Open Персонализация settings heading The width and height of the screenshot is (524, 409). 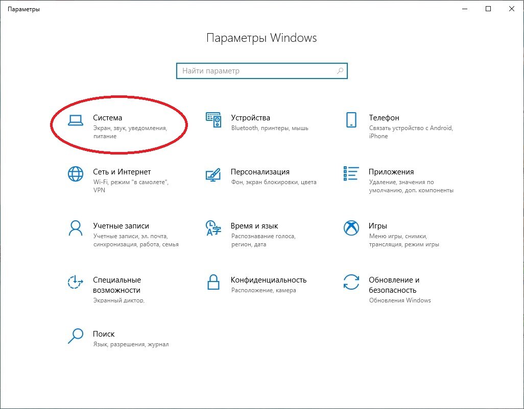tap(260, 172)
